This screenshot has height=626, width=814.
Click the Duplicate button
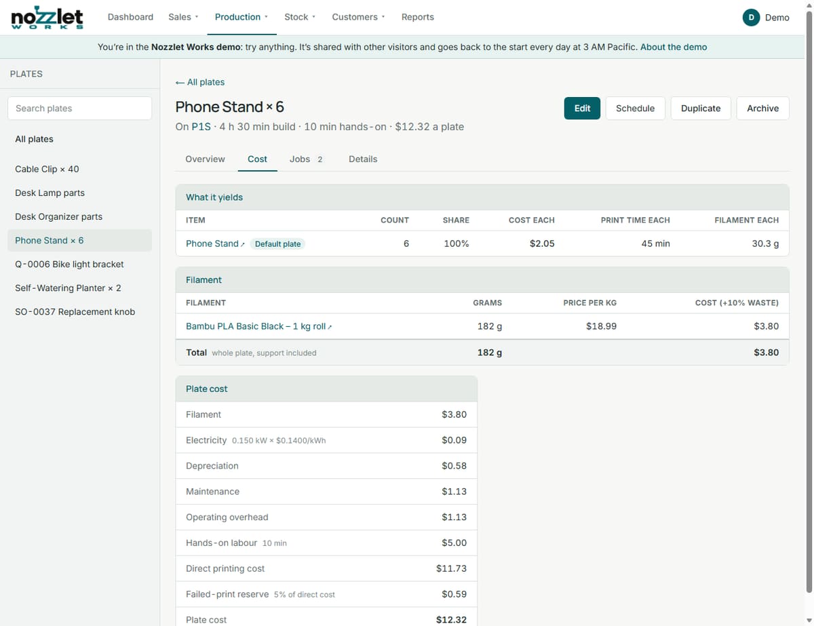[x=701, y=109]
